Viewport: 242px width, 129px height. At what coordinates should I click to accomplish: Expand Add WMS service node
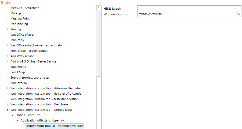coord(8,56)
